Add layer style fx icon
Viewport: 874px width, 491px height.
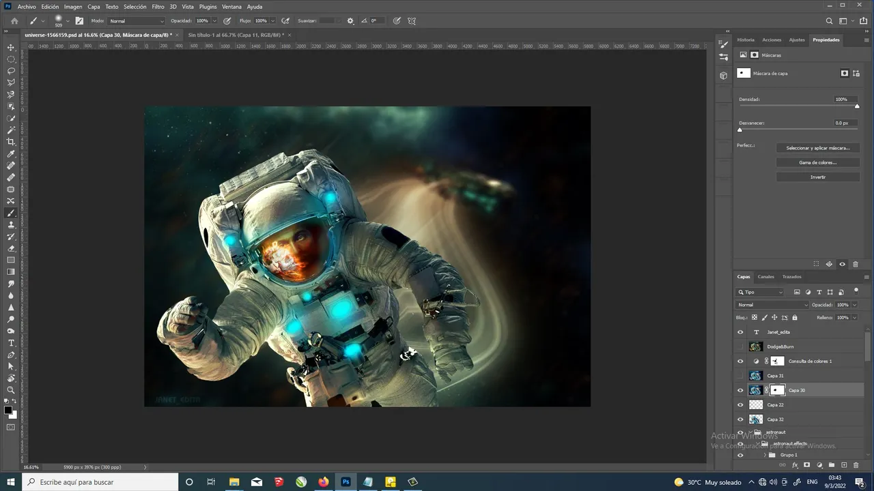click(795, 465)
